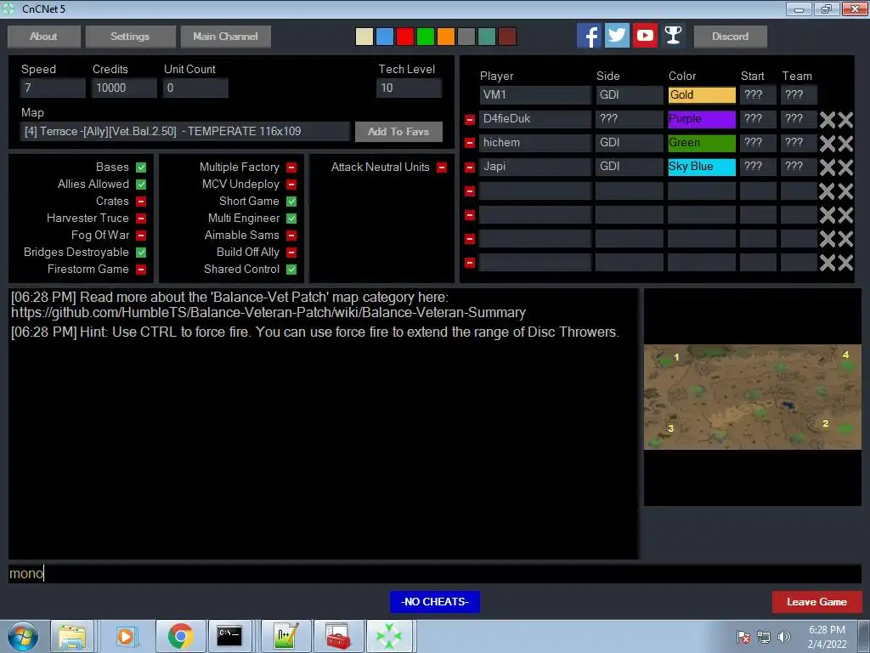Open the Notepad++ taskbar icon
870x653 pixels.
point(285,636)
